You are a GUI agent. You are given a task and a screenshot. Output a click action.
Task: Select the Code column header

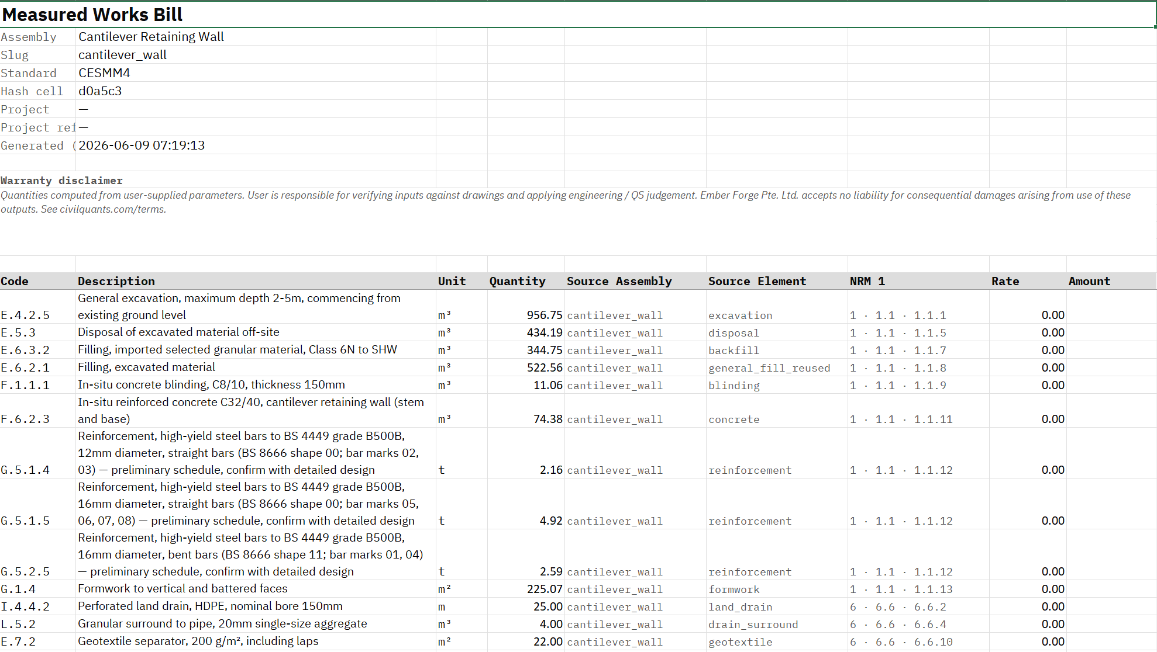pyautogui.click(x=38, y=281)
